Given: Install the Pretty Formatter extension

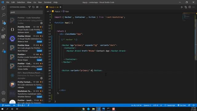Looking at the screenshot, I should (39, 88).
